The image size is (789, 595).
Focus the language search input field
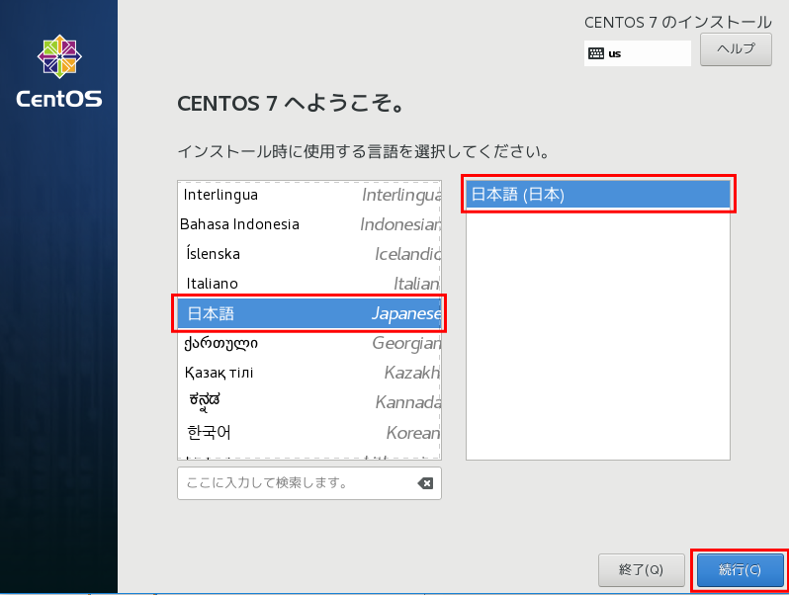click(x=308, y=483)
